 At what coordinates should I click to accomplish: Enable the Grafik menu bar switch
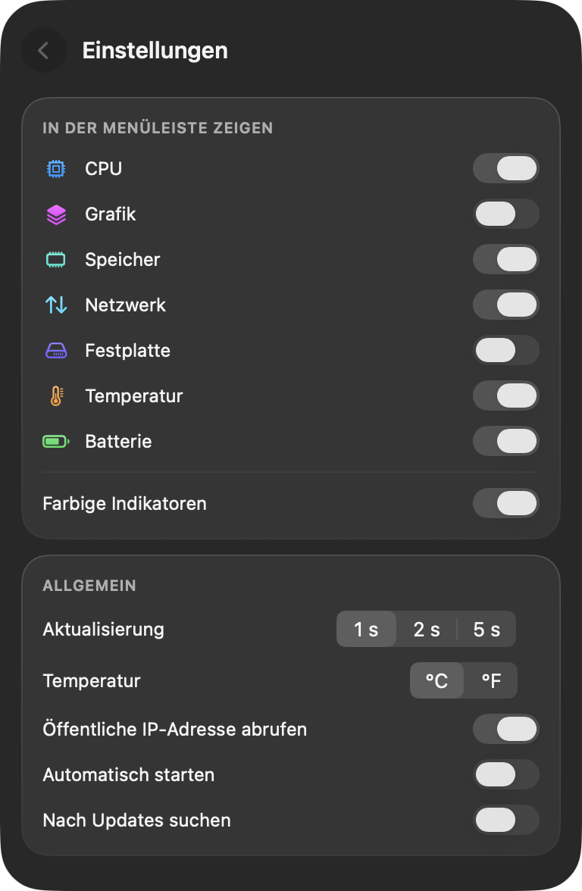click(506, 214)
